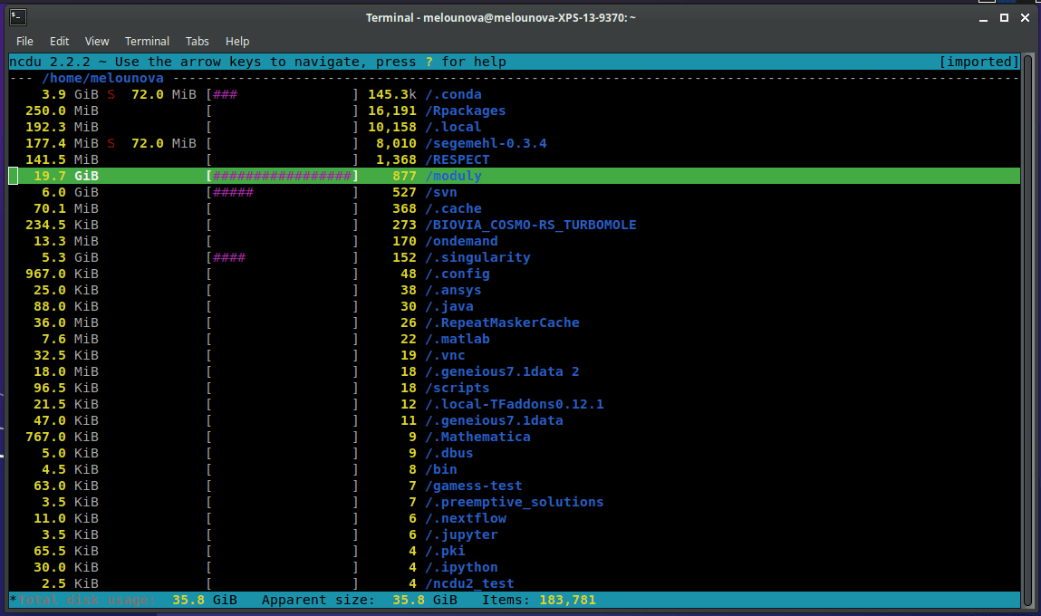Click the terminal icon in the title bar
The image size is (1041, 616).
[17, 17]
